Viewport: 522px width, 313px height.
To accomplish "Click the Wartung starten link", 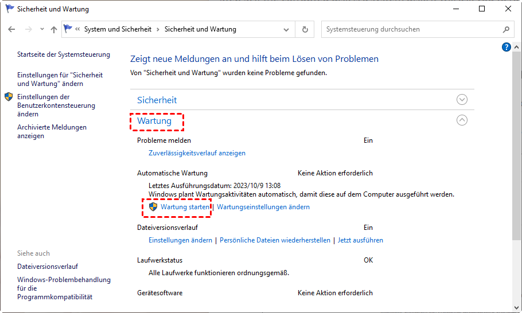I will point(185,207).
